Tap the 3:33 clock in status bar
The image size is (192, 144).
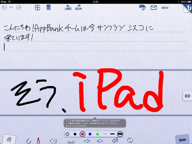[96, 2]
